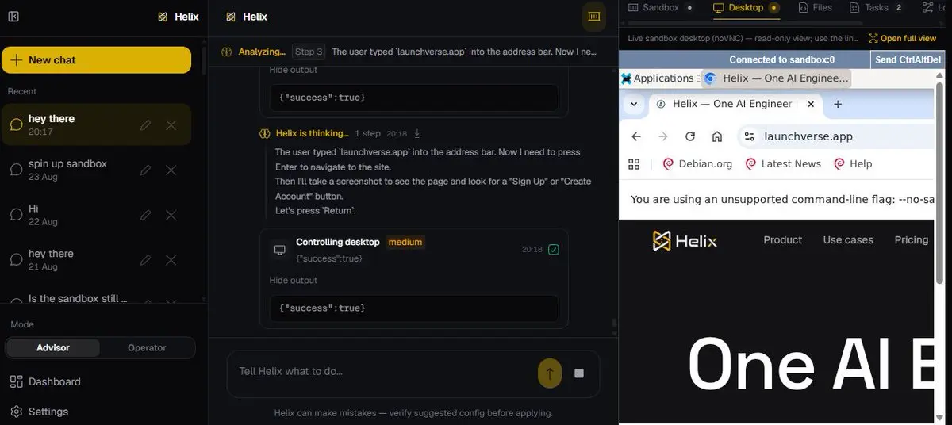Screen dimensions: 952x425
Task: Open the Applications menu in the sandbox desktop
Action: (658, 78)
